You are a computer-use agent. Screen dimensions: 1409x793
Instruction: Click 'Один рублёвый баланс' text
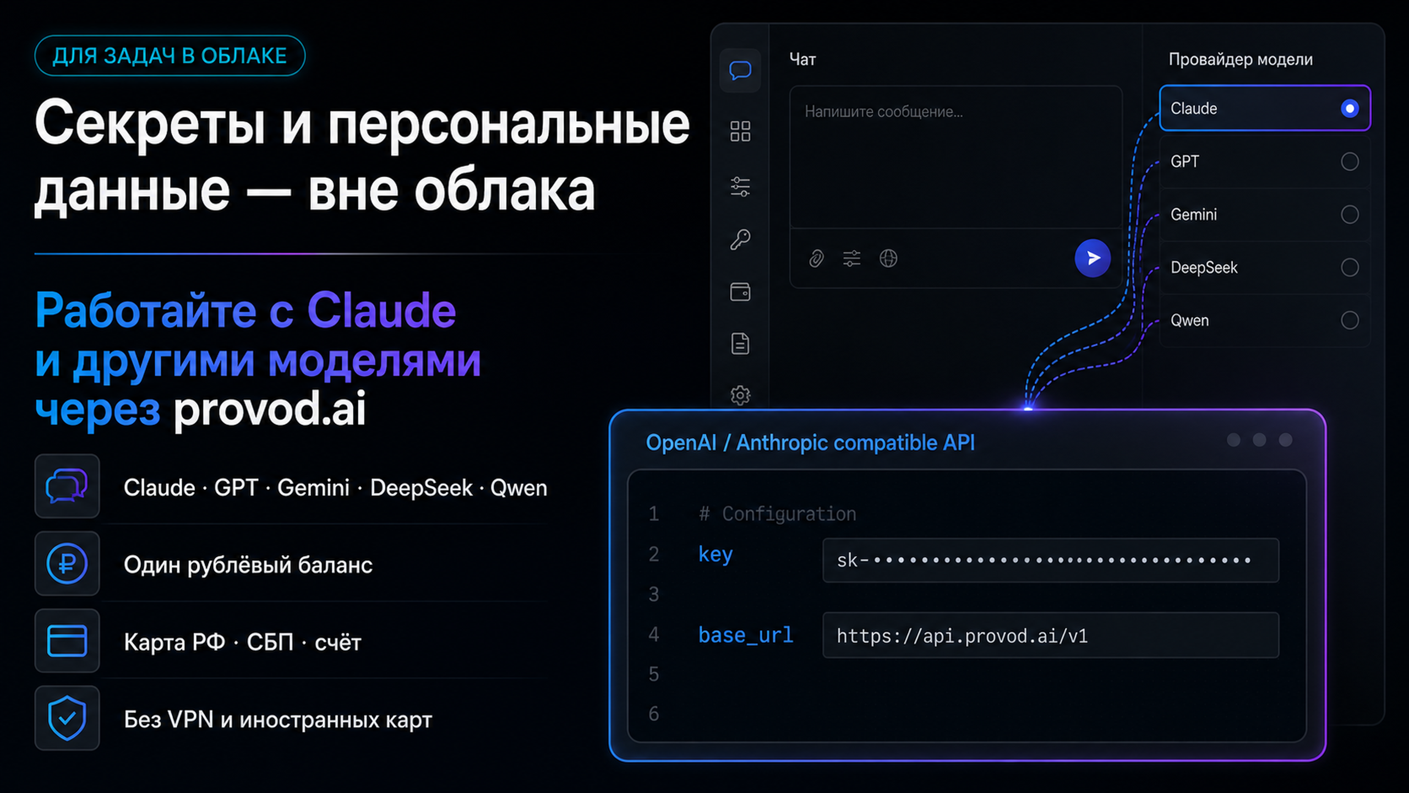click(248, 565)
